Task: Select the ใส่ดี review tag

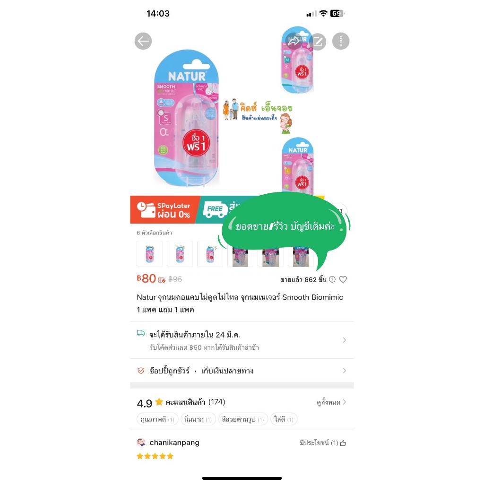Action: (x=284, y=419)
